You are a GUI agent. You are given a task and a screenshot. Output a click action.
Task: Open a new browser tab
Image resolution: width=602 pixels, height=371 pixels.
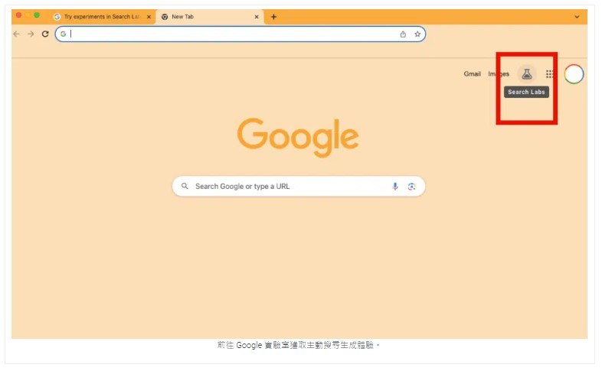pos(273,17)
